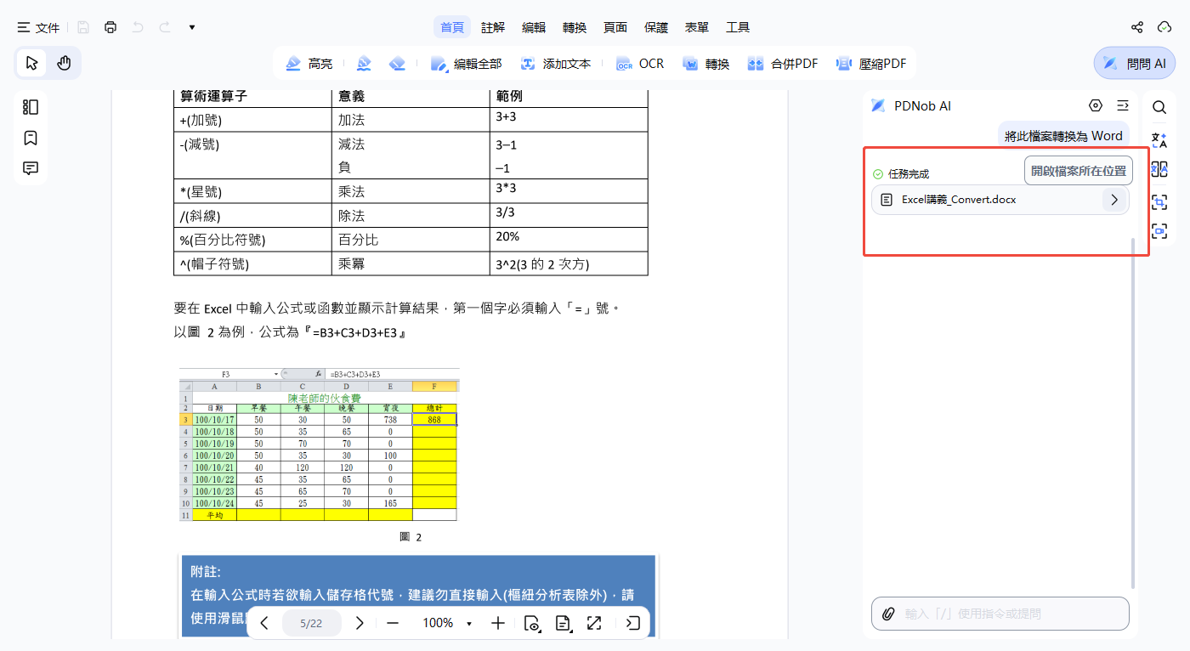This screenshot has height=651, width=1190.
Task: Run OCR on the document
Action: click(x=640, y=64)
